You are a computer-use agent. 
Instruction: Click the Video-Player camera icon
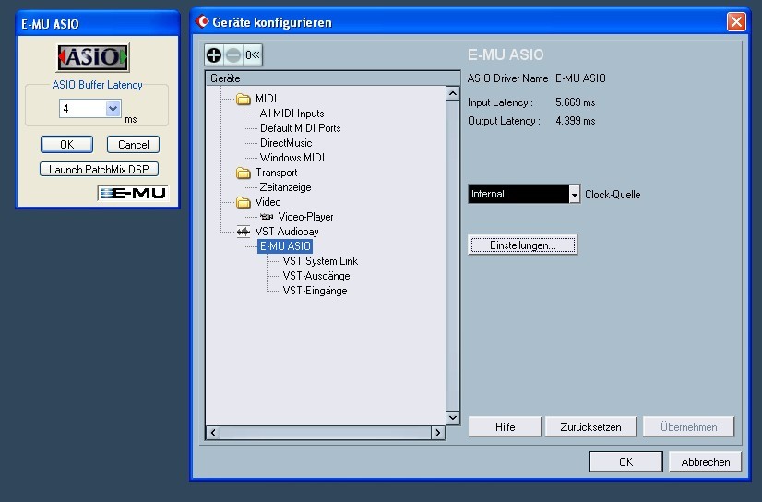coord(267,217)
